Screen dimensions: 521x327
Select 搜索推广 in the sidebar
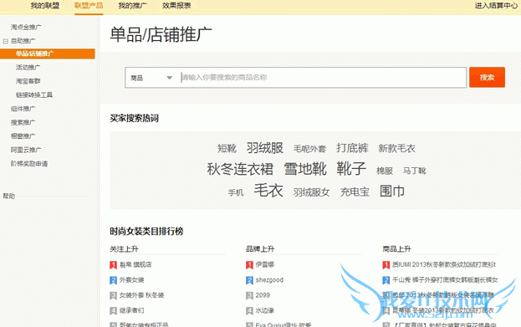pos(23,123)
